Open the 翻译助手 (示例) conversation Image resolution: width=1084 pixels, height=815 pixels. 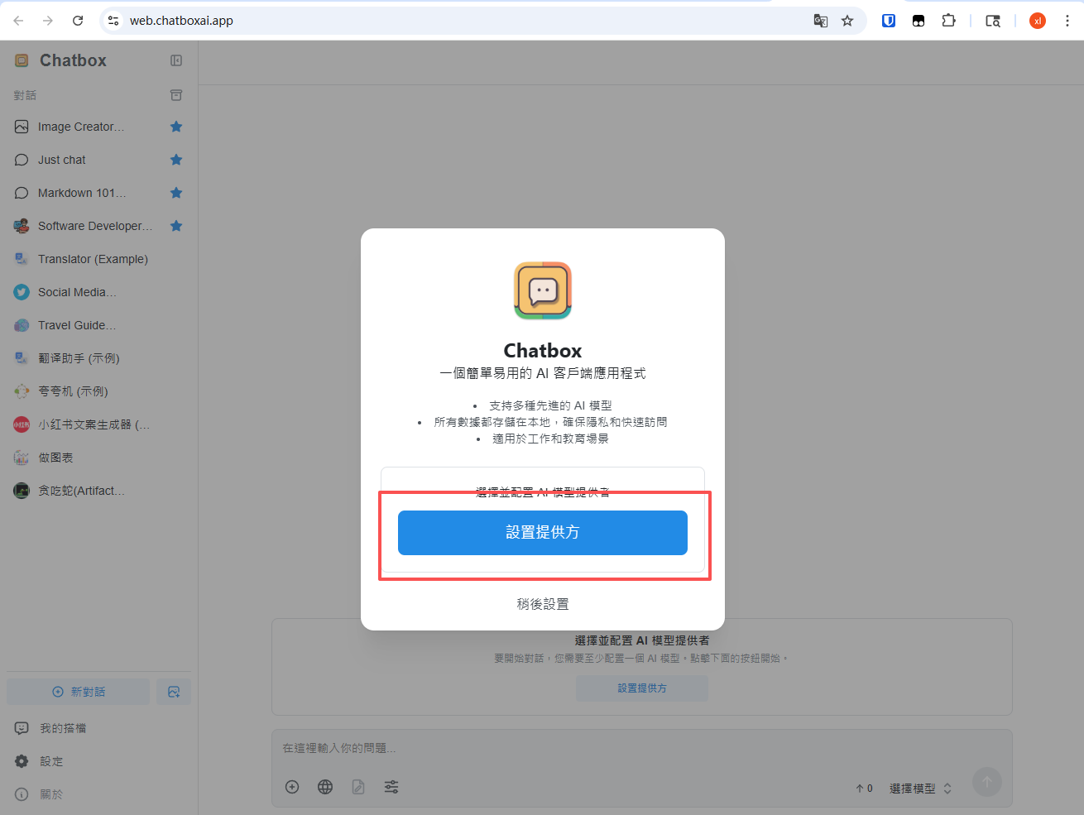(x=98, y=358)
